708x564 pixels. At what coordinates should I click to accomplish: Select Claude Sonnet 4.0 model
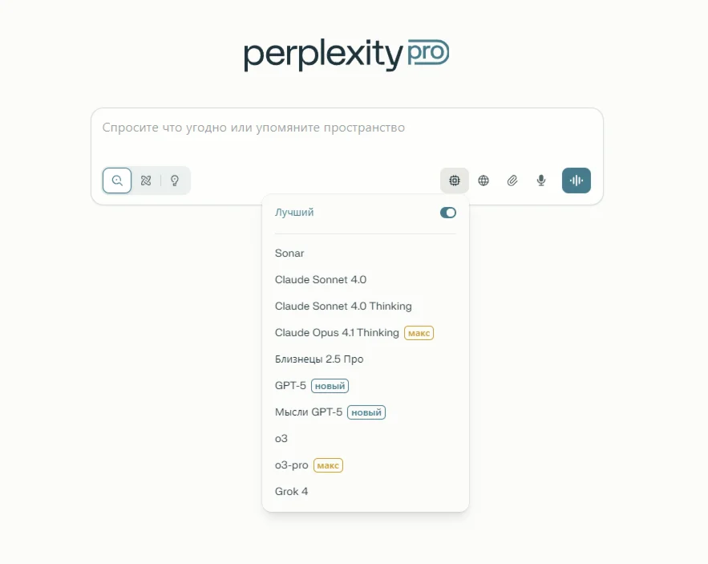pos(321,280)
